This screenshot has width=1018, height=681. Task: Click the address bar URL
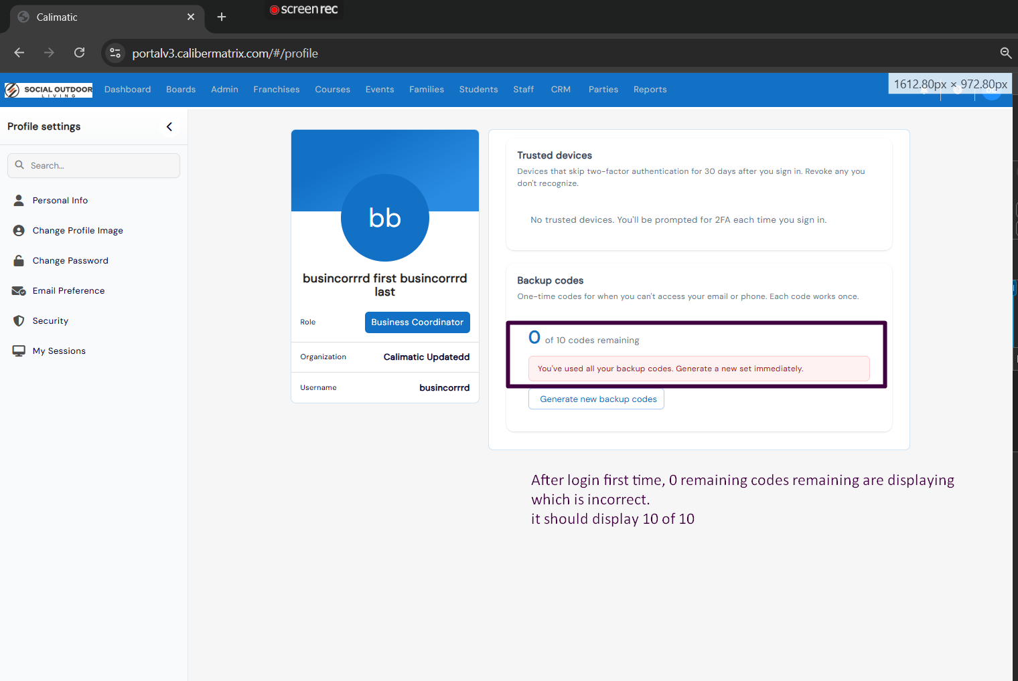pyautogui.click(x=225, y=54)
